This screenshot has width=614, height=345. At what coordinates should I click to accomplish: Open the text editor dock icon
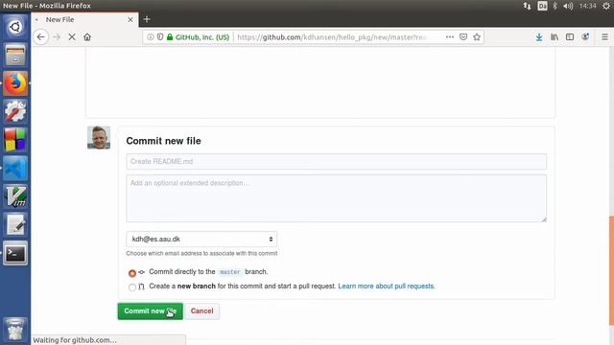[15, 224]
